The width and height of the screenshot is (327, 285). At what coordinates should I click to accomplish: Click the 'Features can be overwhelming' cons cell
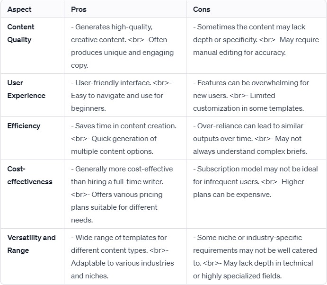click(256, 95)
